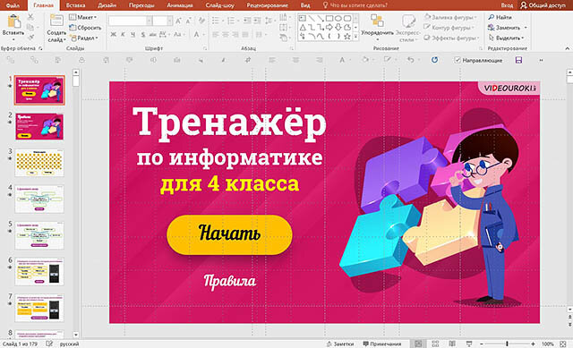Open the Вид tab
This screenshot has height=348, width=573.
305,5
